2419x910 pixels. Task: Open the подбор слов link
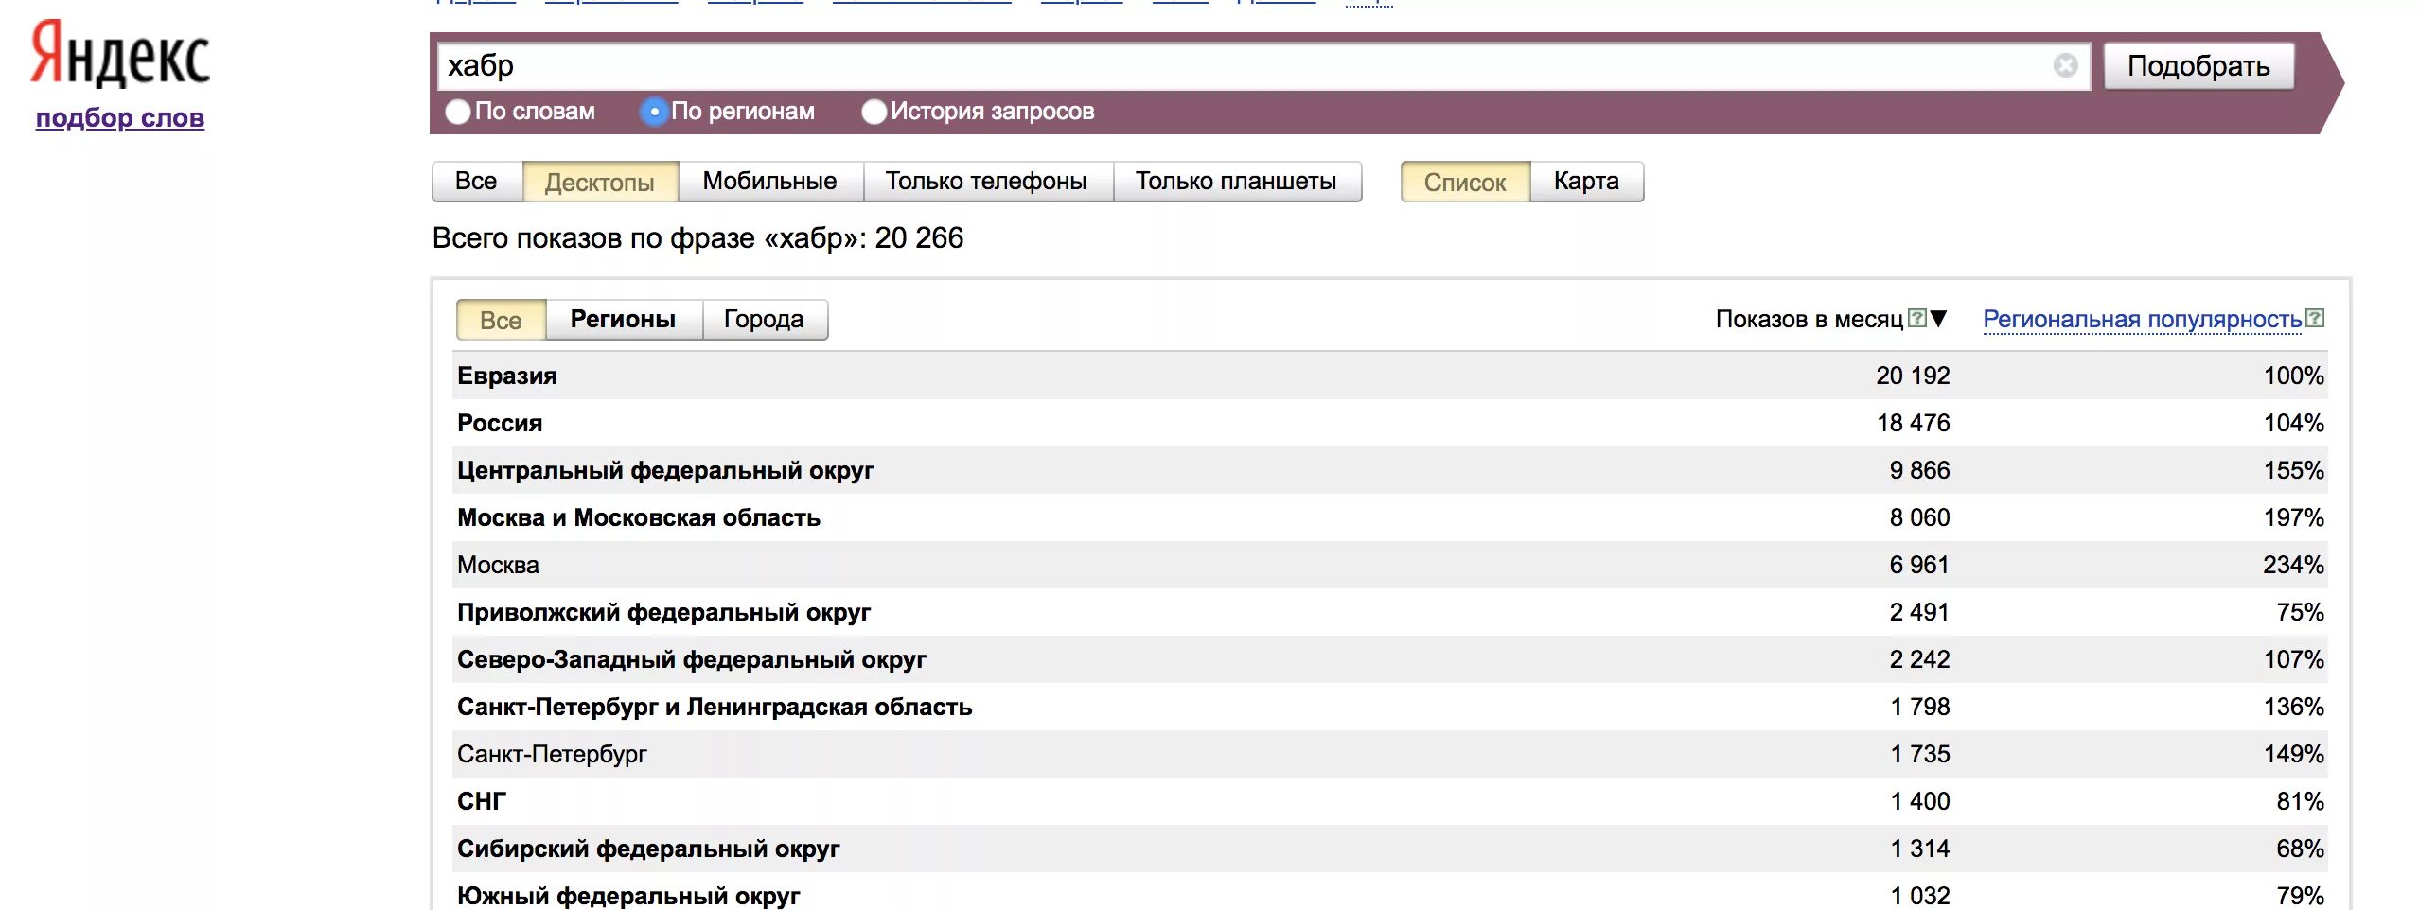(120, 118)
